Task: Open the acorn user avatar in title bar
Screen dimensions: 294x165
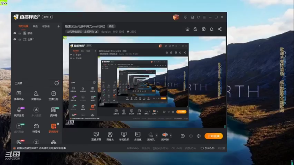Action: coord(176,17)
